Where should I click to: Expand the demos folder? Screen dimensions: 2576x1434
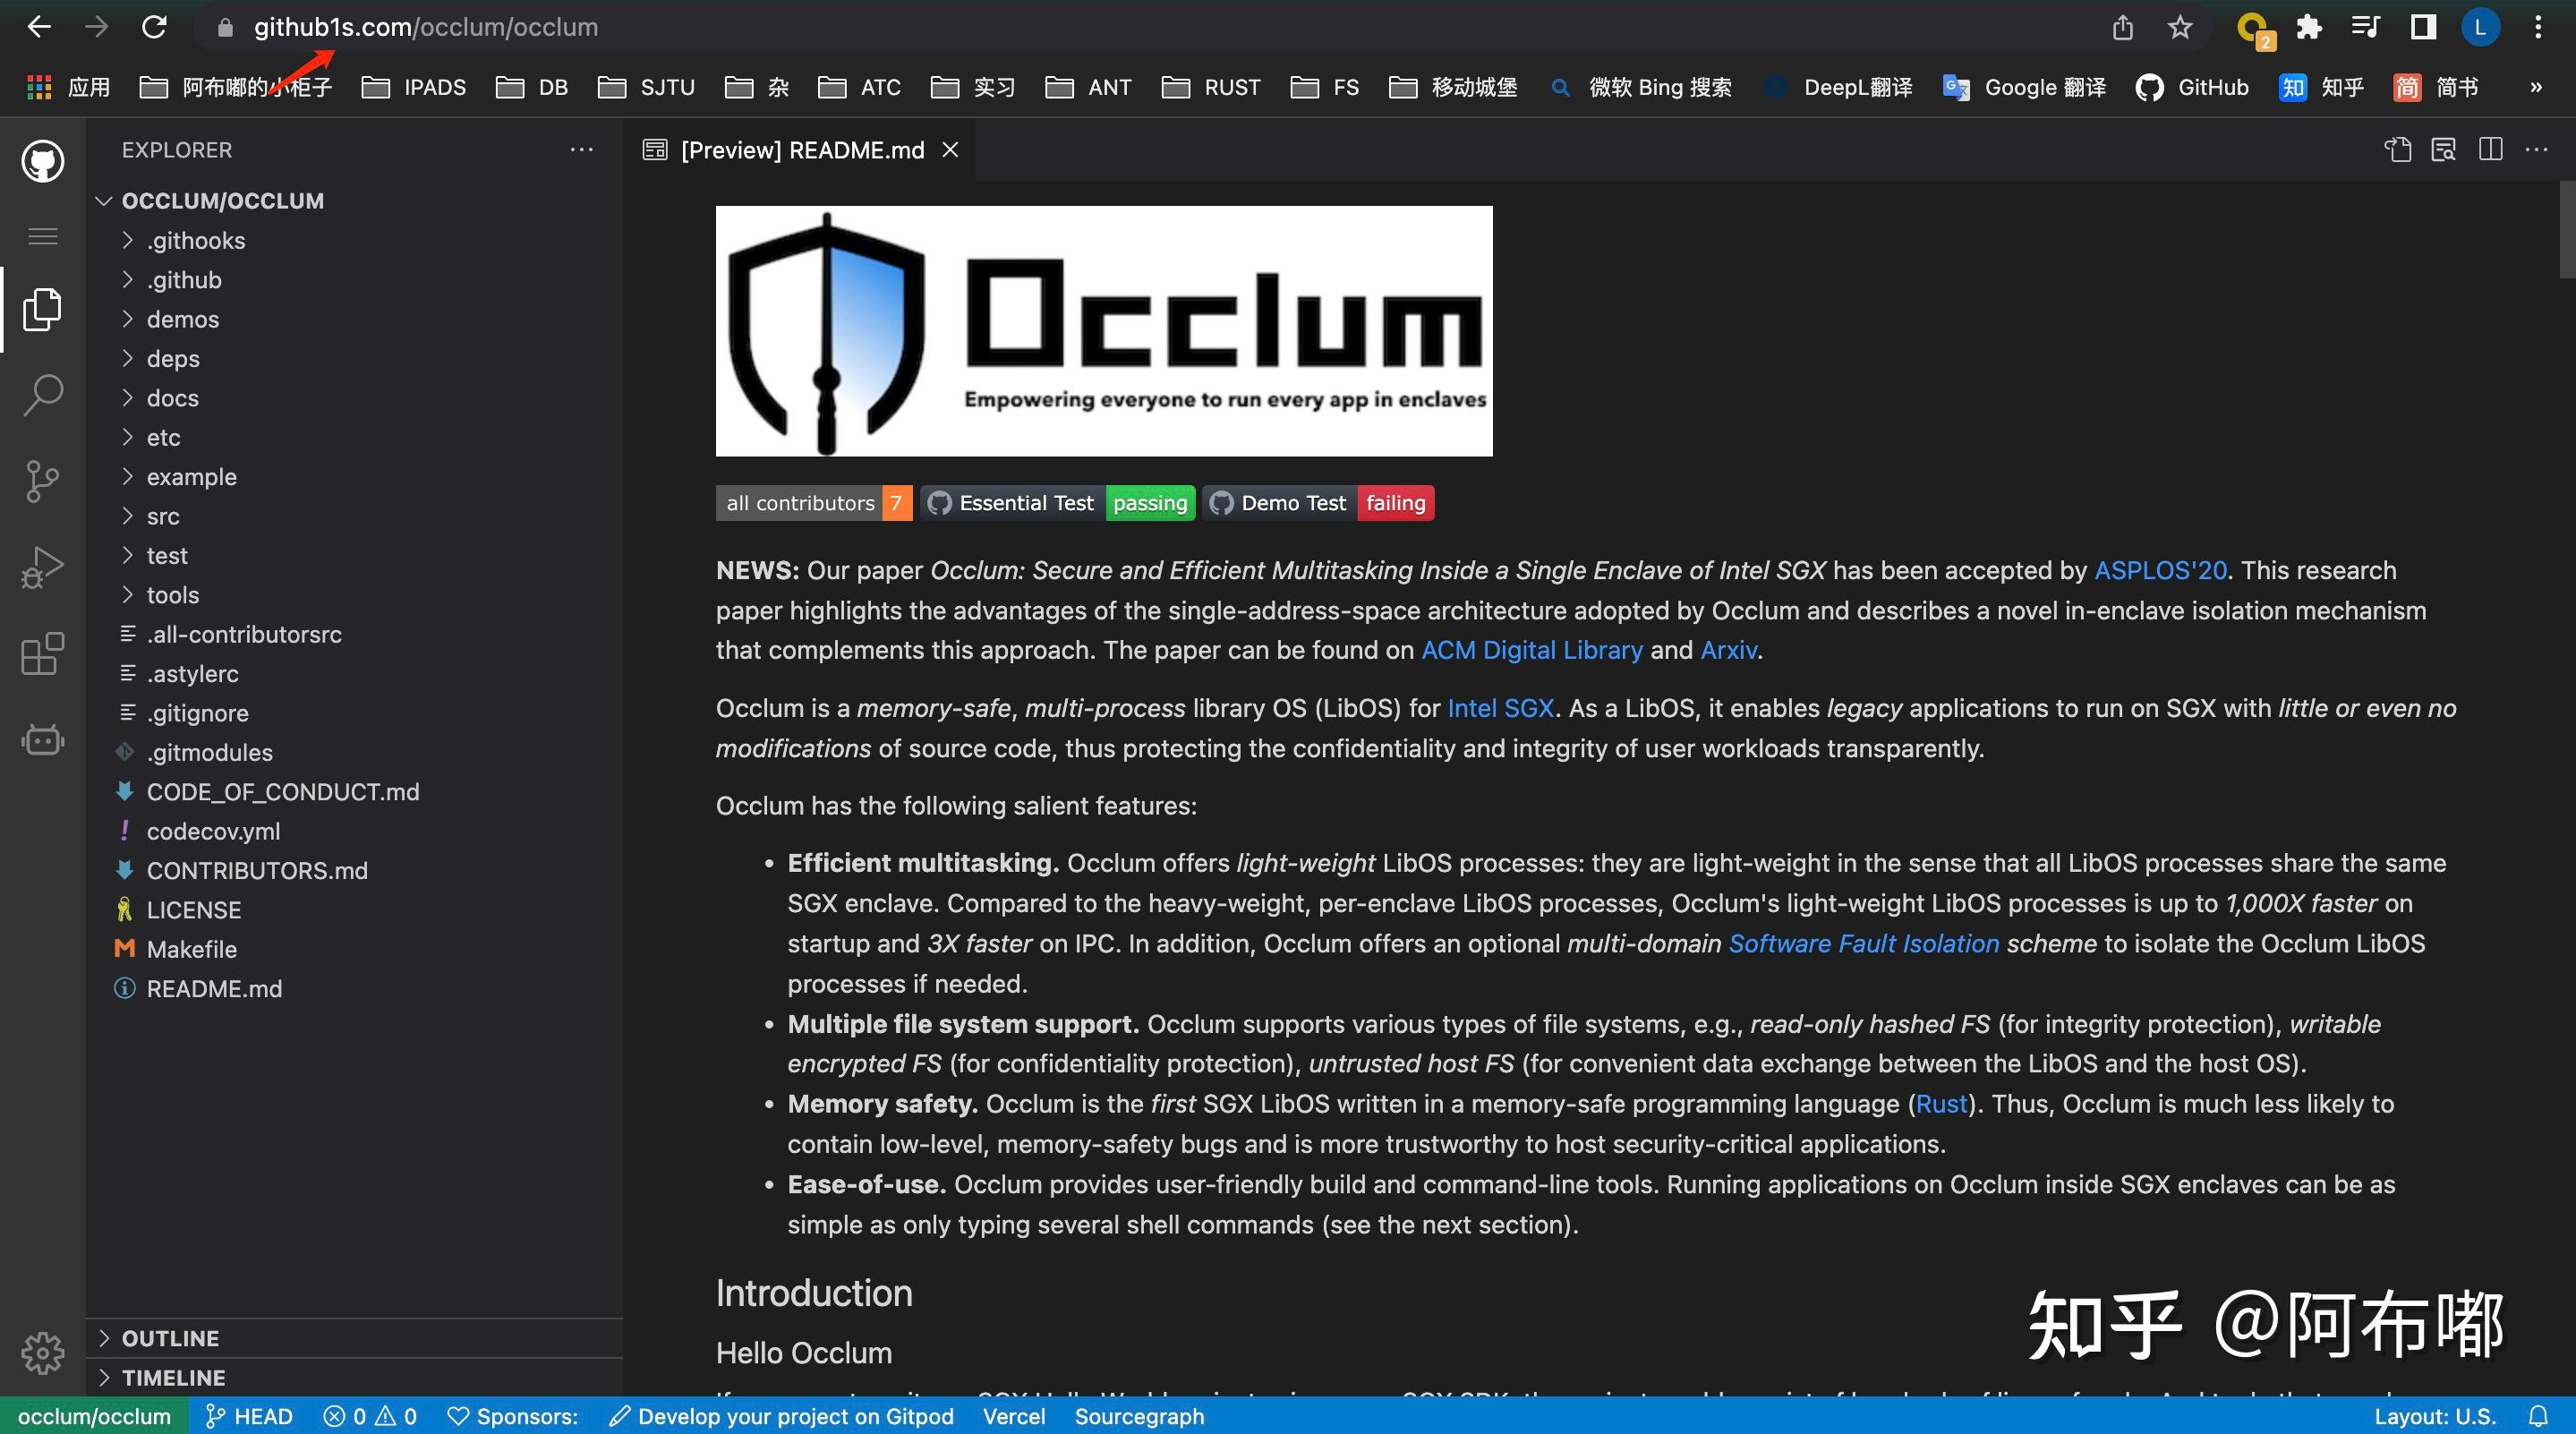click(183, 319)
